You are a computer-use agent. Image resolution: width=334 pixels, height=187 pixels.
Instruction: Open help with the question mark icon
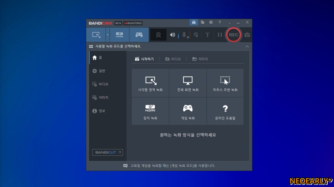click(x=220, y=22)
